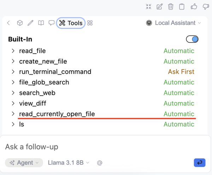Expand the file_glob_search tool entry

coord(13,82)
